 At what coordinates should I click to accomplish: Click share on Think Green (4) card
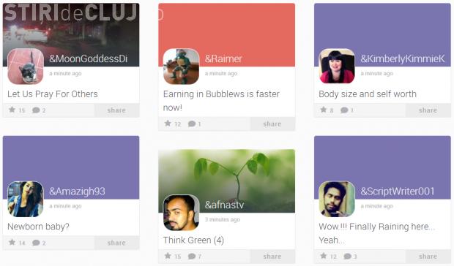click(272, 256)
